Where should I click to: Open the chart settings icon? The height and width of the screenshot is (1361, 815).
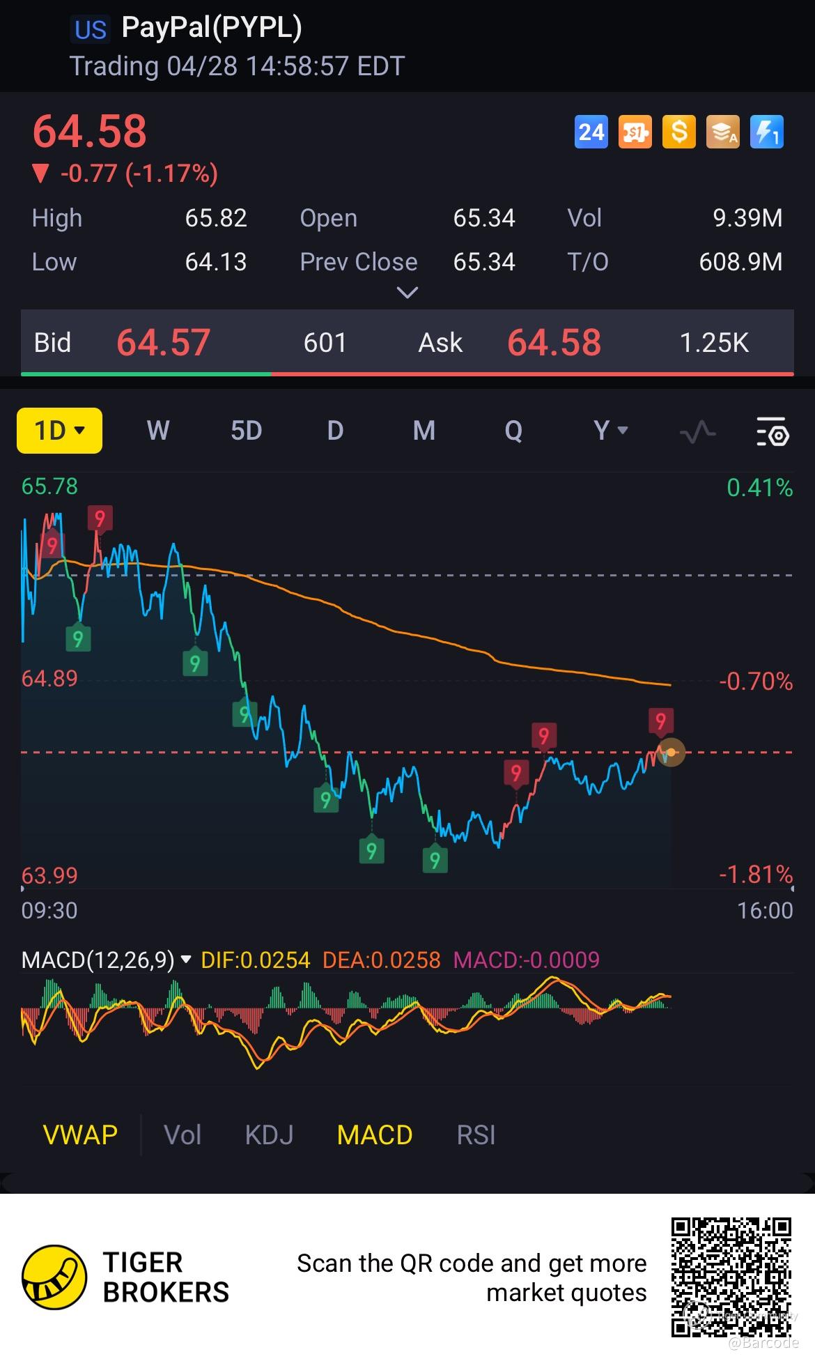coord(772,431)
